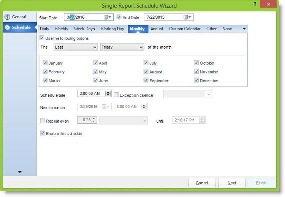Uncheck the October checkbox
285x197 pixels.
coord(196,63)
